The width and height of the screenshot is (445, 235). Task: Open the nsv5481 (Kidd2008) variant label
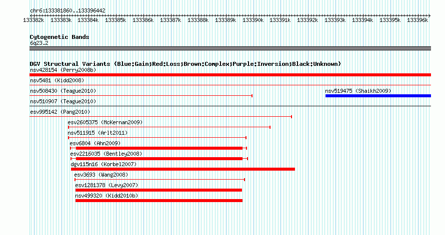[x=57, y=80]
